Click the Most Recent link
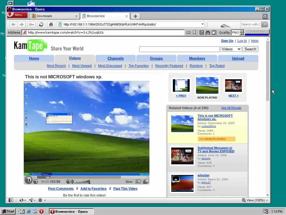 [56, 66]
